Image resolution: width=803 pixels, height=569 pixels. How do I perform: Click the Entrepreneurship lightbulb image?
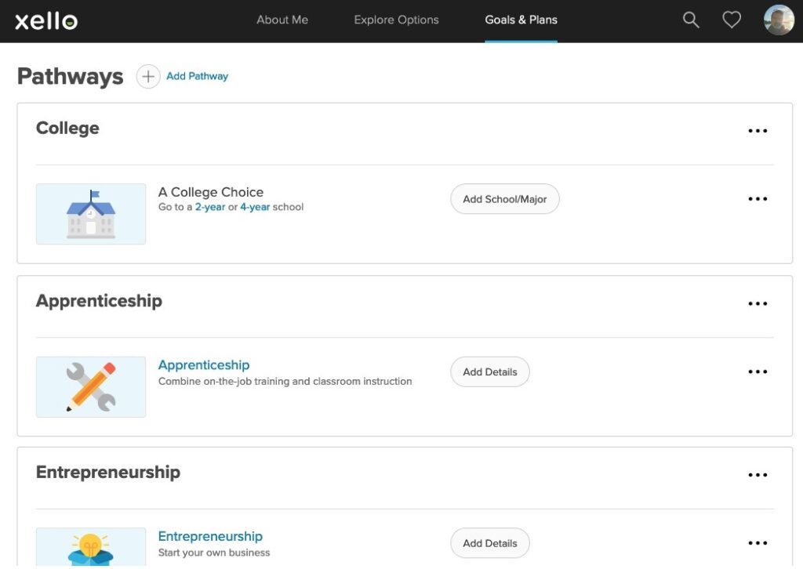tap(91, 548)
